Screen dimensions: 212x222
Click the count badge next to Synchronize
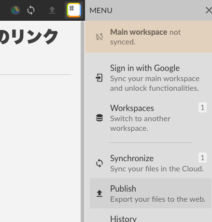point(202,157)
